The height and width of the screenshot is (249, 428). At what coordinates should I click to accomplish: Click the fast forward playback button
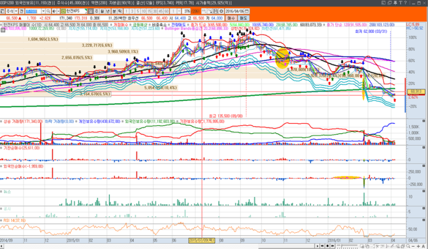(332, 246)
